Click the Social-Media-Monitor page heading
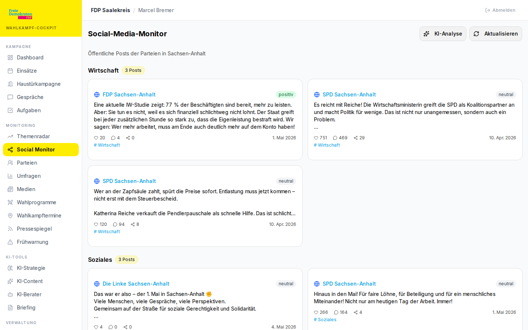 pyautogui.click(x=128, y=34)
